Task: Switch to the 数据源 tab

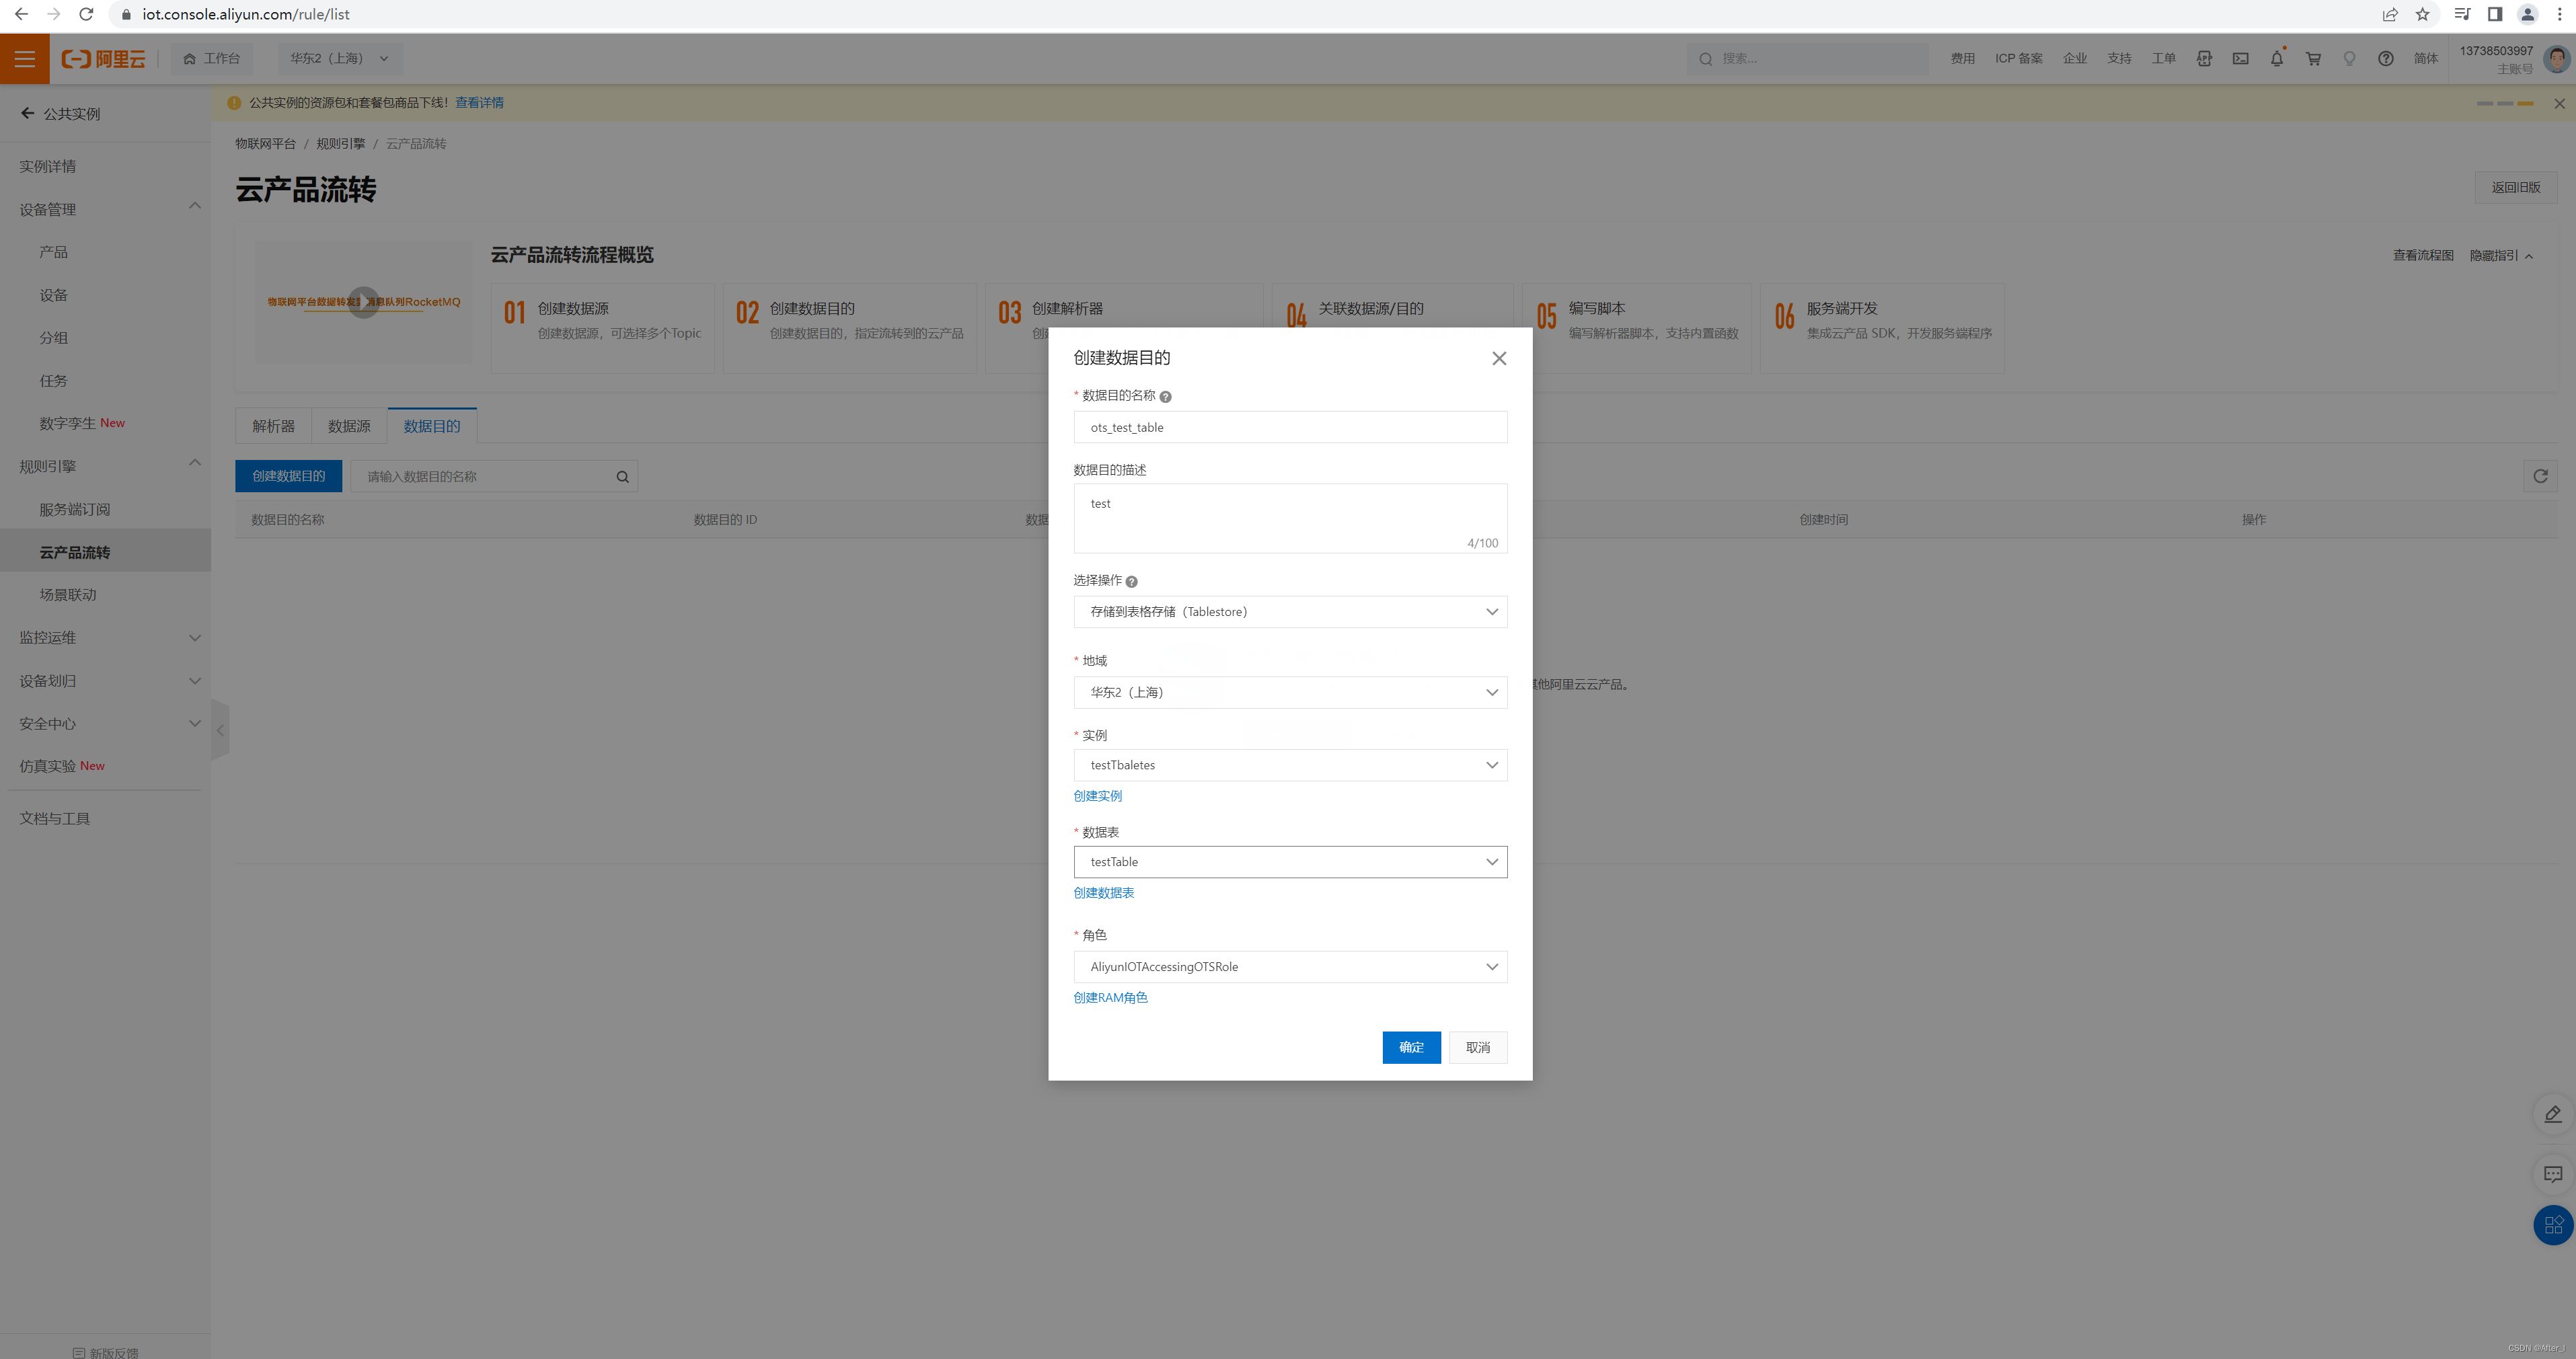Action: tap(349, 426)
